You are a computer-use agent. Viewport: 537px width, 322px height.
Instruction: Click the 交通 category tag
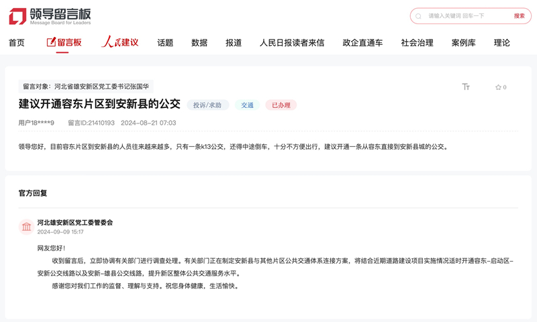[x=247, y=105]
